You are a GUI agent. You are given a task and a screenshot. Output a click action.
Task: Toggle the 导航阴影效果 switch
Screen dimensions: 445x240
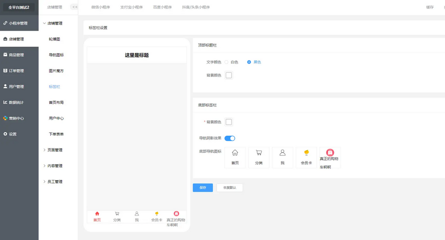click(x=230, y=138)
